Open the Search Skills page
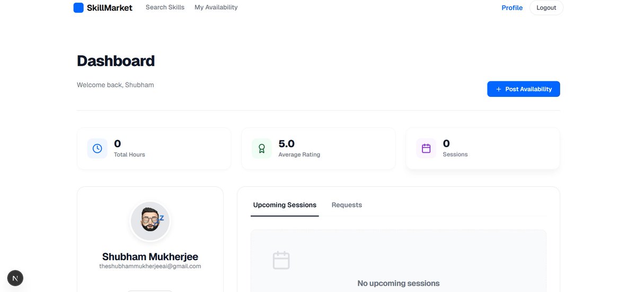This screenshot has height=292, width=636. pyautogui.click(x=165, y=7)
